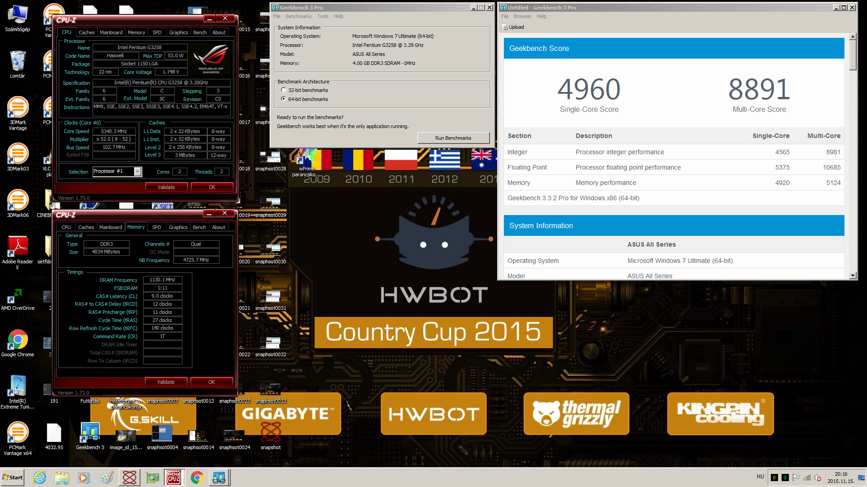Select the 3DMark Vantage desktop shortcut
Viewport: 867px width, 487px height.
coord(18,113)
